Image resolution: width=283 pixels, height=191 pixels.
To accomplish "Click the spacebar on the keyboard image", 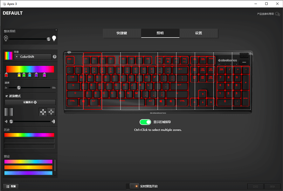I will point(123,102).
